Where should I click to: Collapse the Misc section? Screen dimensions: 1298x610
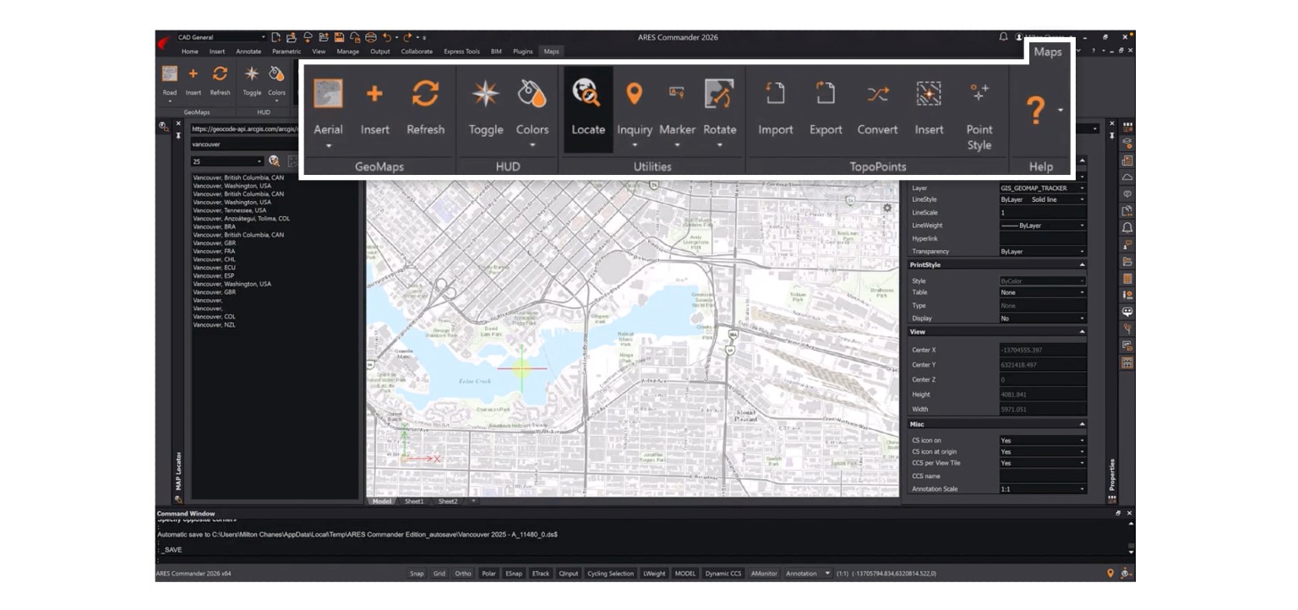pos(1082,424)
